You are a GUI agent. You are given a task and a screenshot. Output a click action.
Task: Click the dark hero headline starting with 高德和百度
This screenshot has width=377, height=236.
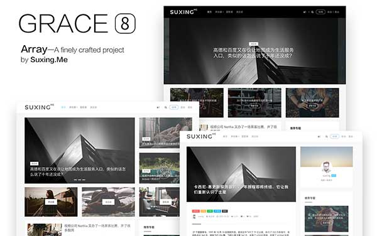(253, 53)
